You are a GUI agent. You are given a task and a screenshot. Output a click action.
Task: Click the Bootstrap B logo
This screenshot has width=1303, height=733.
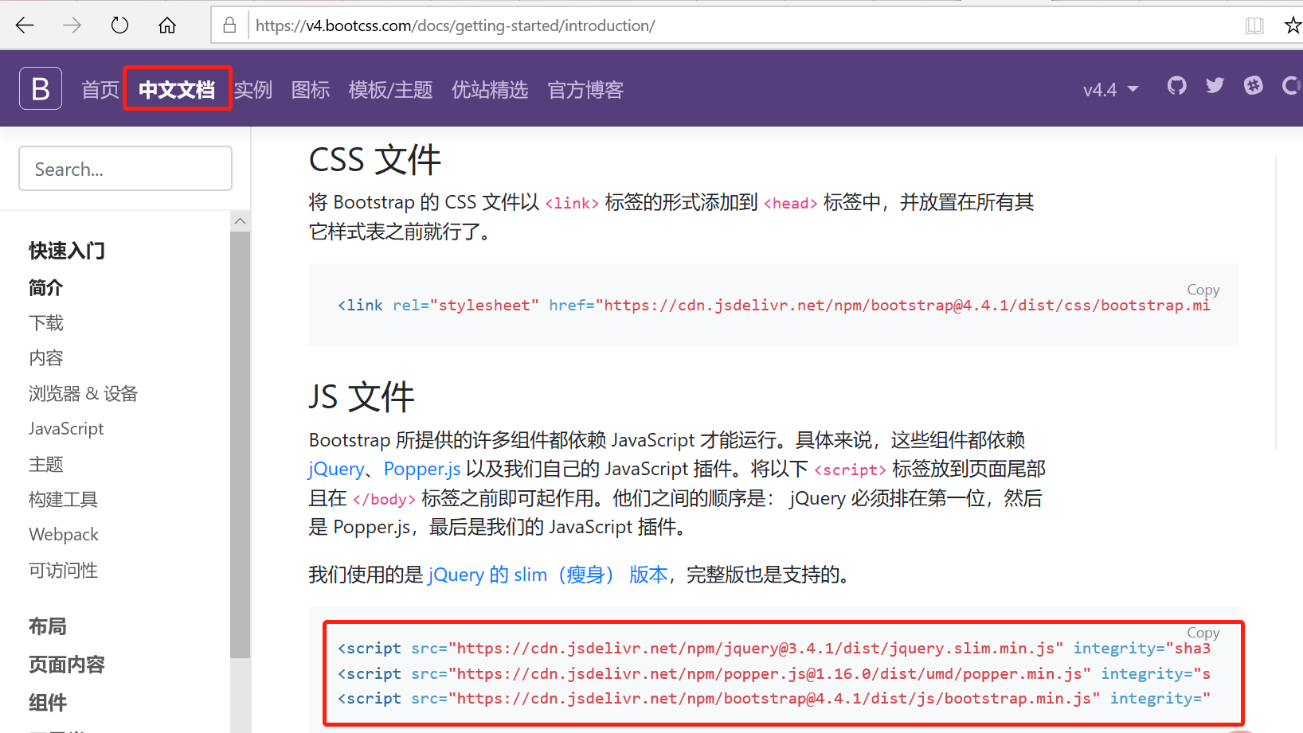point(41,88)
